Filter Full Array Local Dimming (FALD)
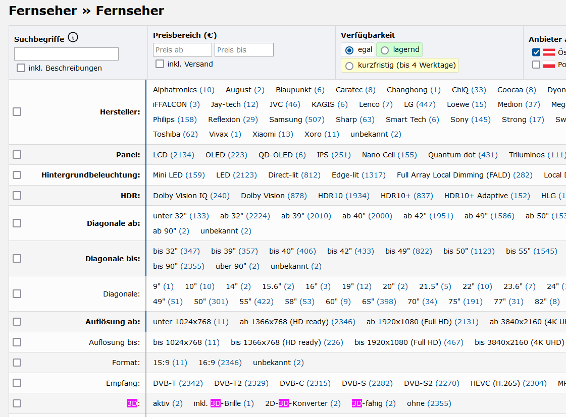 coord(465,175)
